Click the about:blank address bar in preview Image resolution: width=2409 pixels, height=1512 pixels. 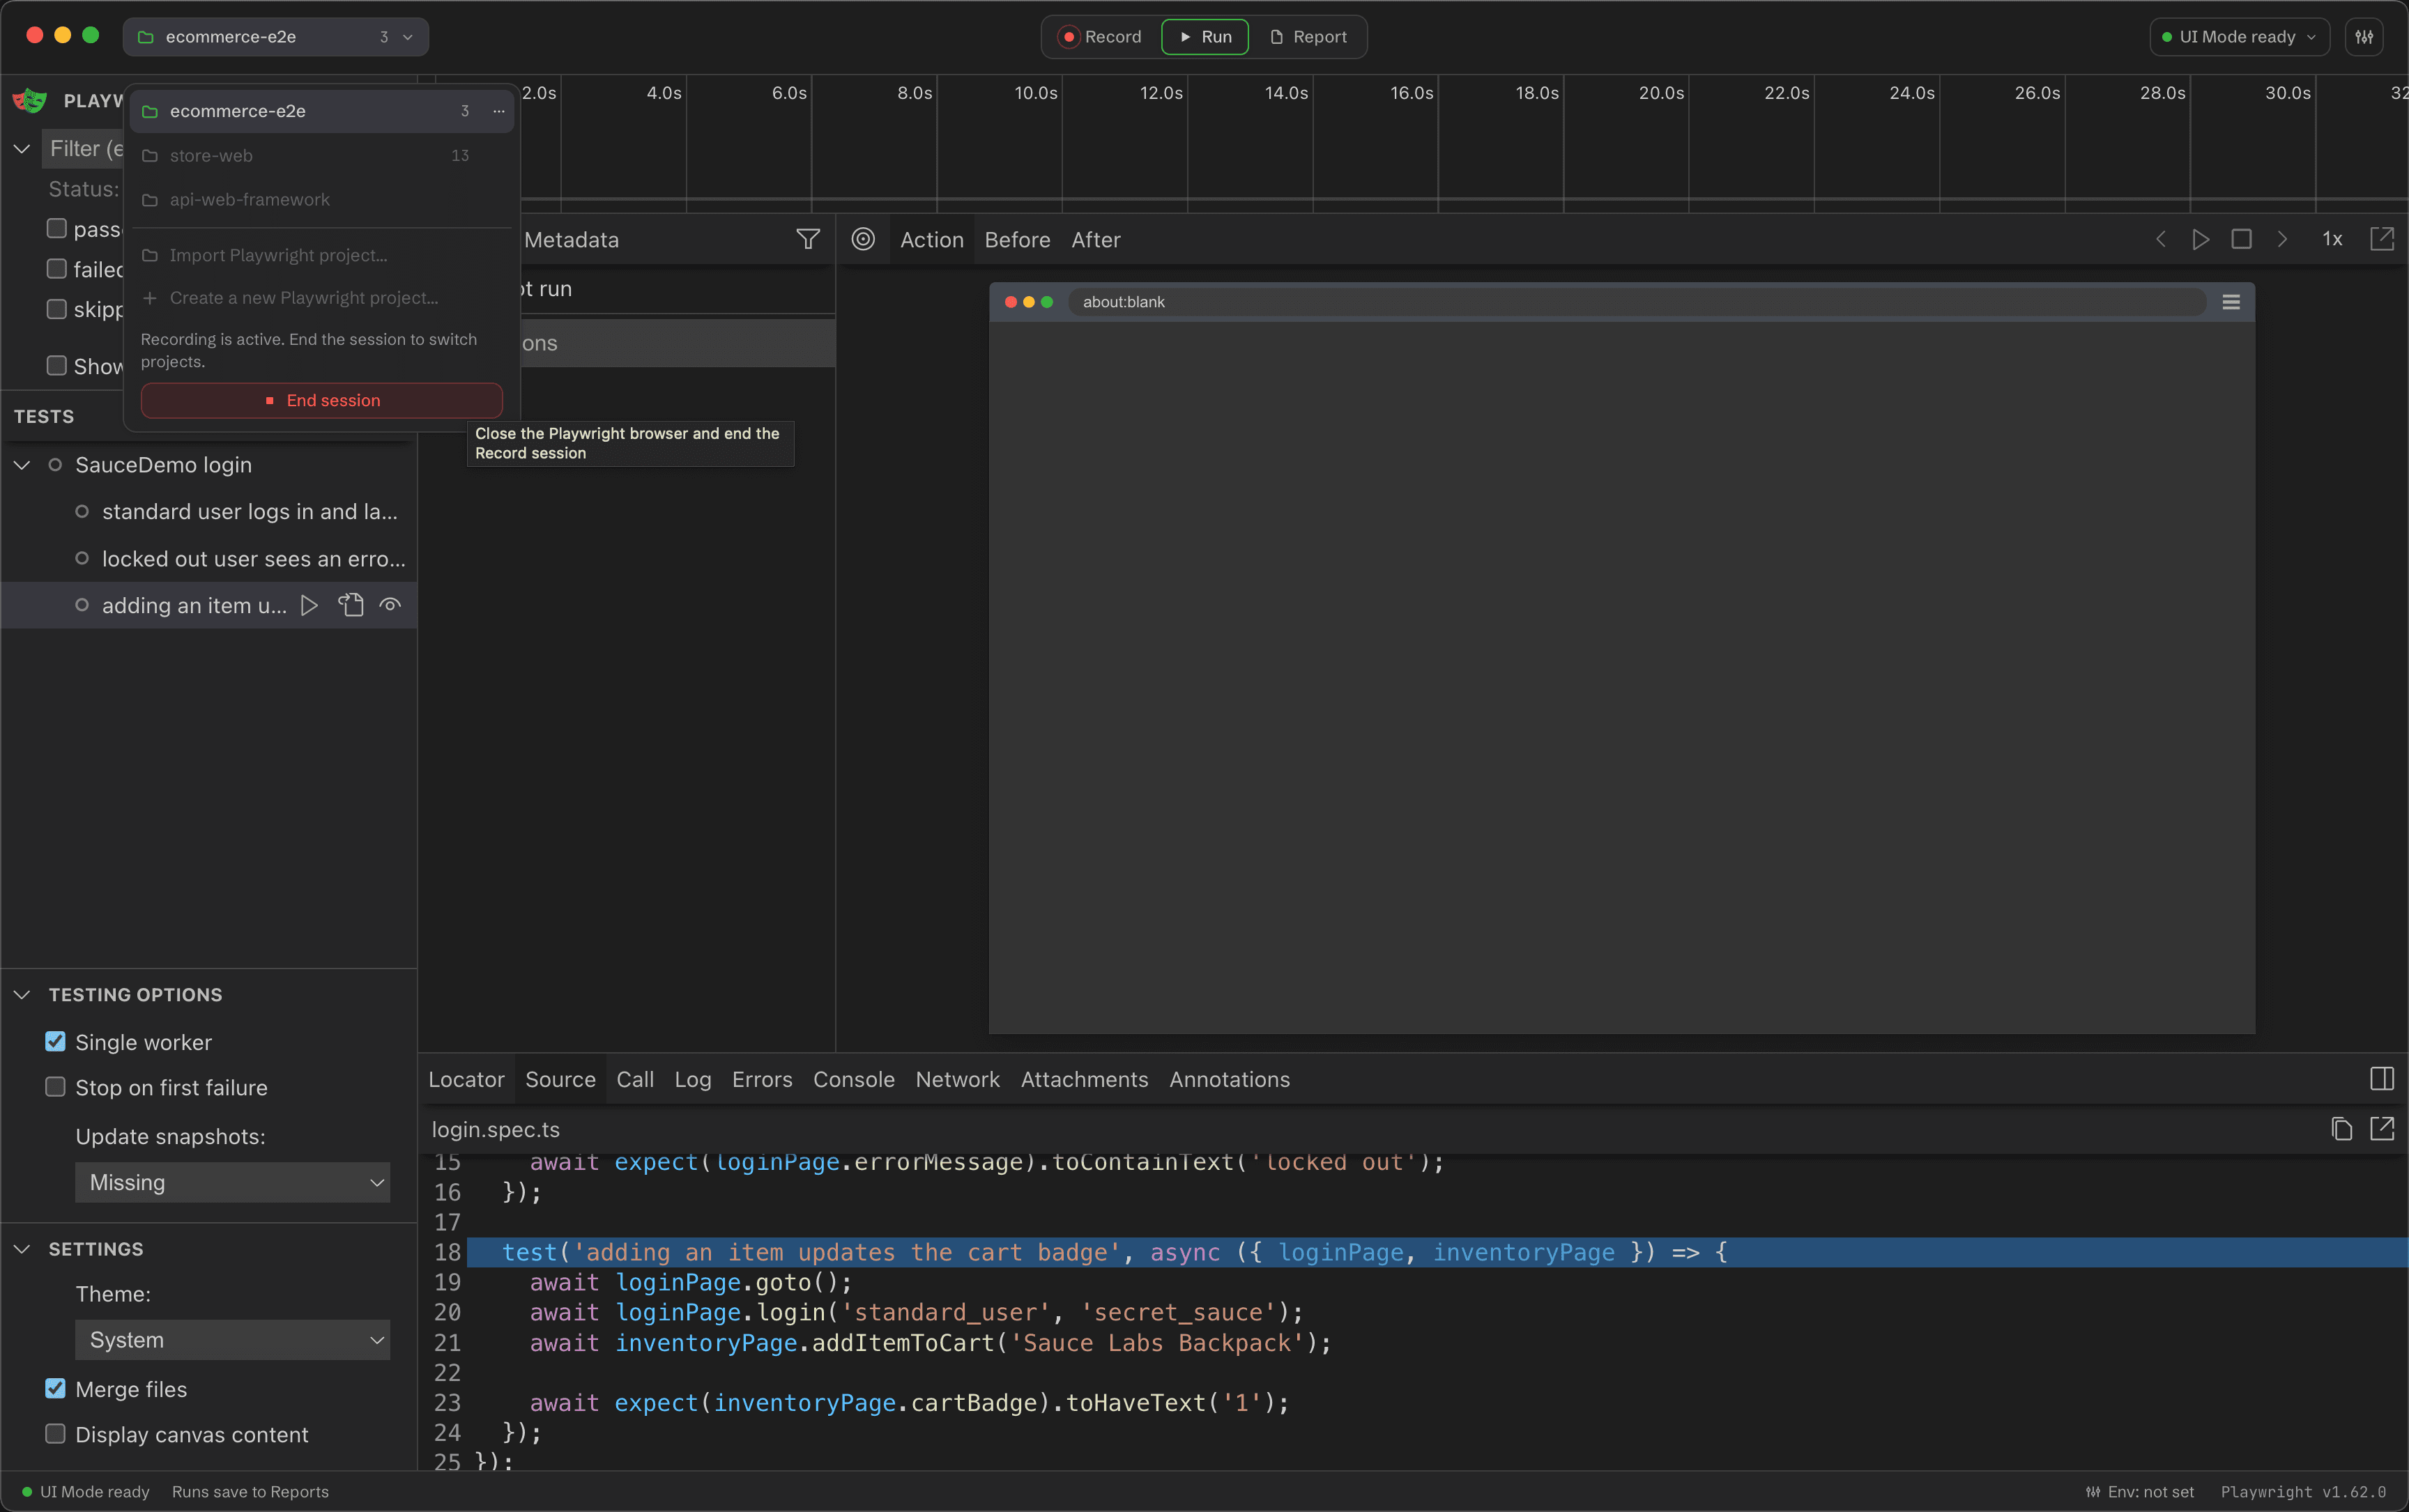pyautogui.click(x=1637, y=302)
